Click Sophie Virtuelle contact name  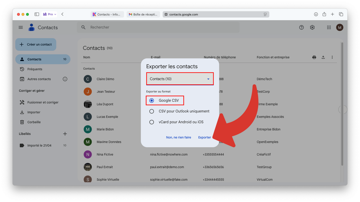point(108,180)
